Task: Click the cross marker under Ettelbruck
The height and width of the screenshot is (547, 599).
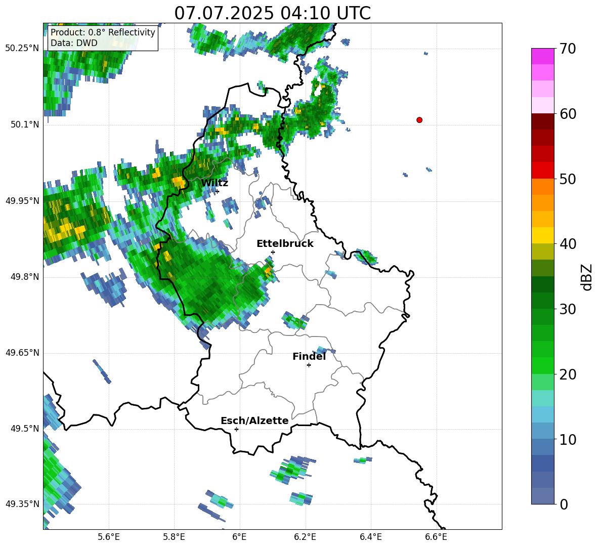Action: (x=273, y=252)
